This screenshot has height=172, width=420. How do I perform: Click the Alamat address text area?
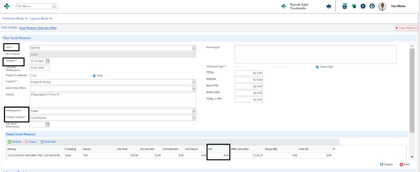113,100
